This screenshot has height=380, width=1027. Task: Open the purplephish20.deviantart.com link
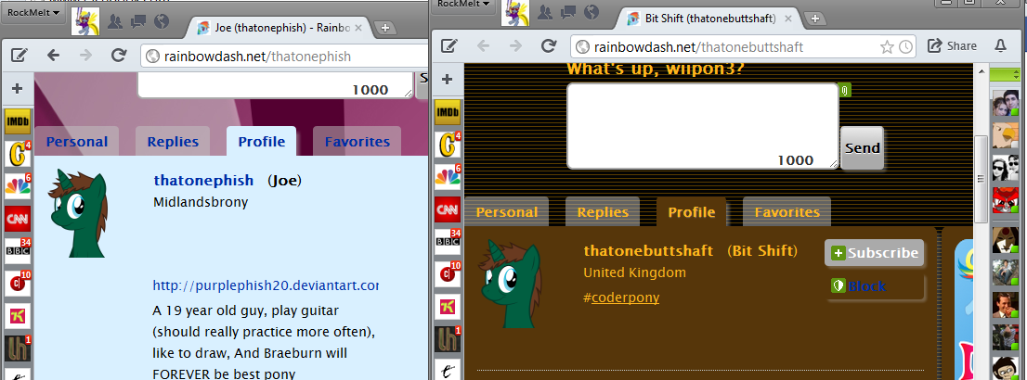point(266,285)
